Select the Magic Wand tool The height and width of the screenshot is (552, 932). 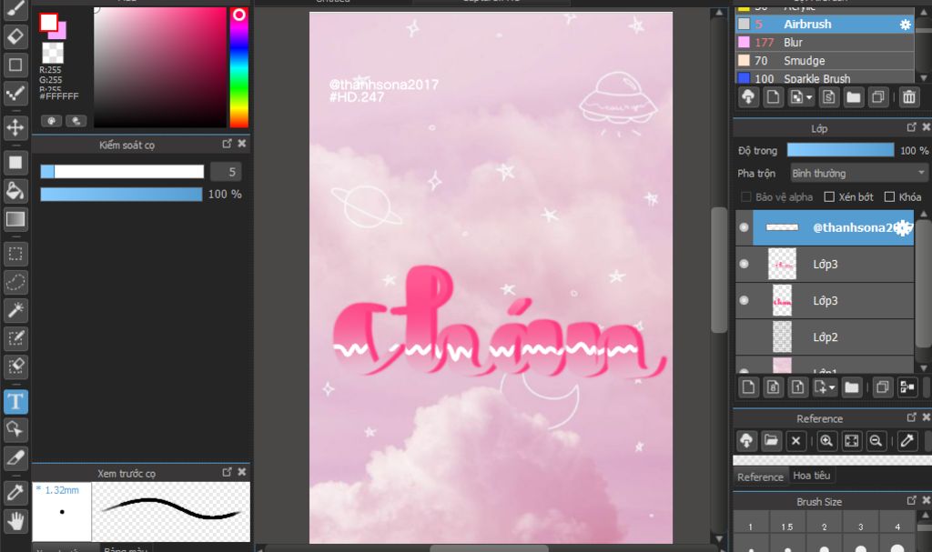[x=15, y=309]
